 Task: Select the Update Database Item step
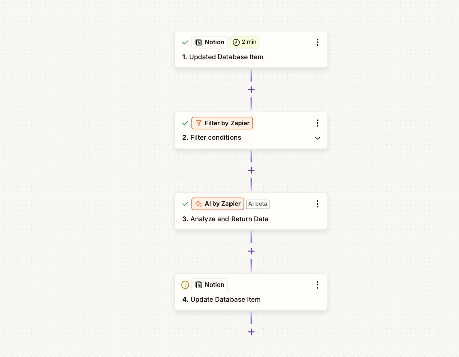[251, 292]
